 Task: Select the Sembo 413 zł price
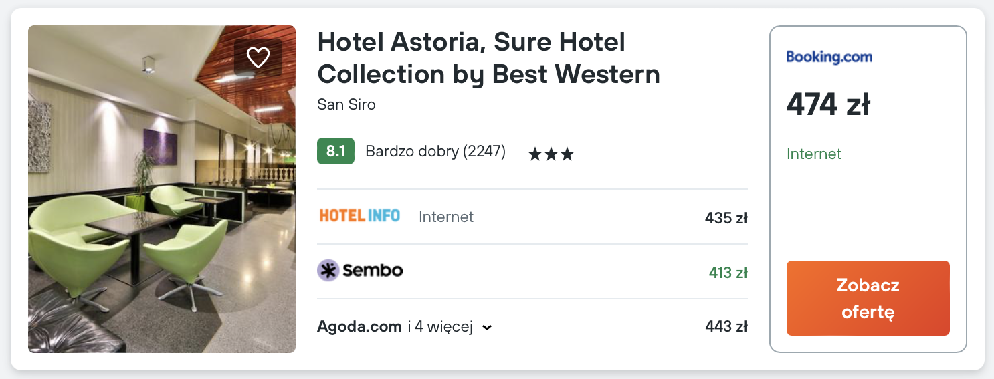(x=728, y=273)
